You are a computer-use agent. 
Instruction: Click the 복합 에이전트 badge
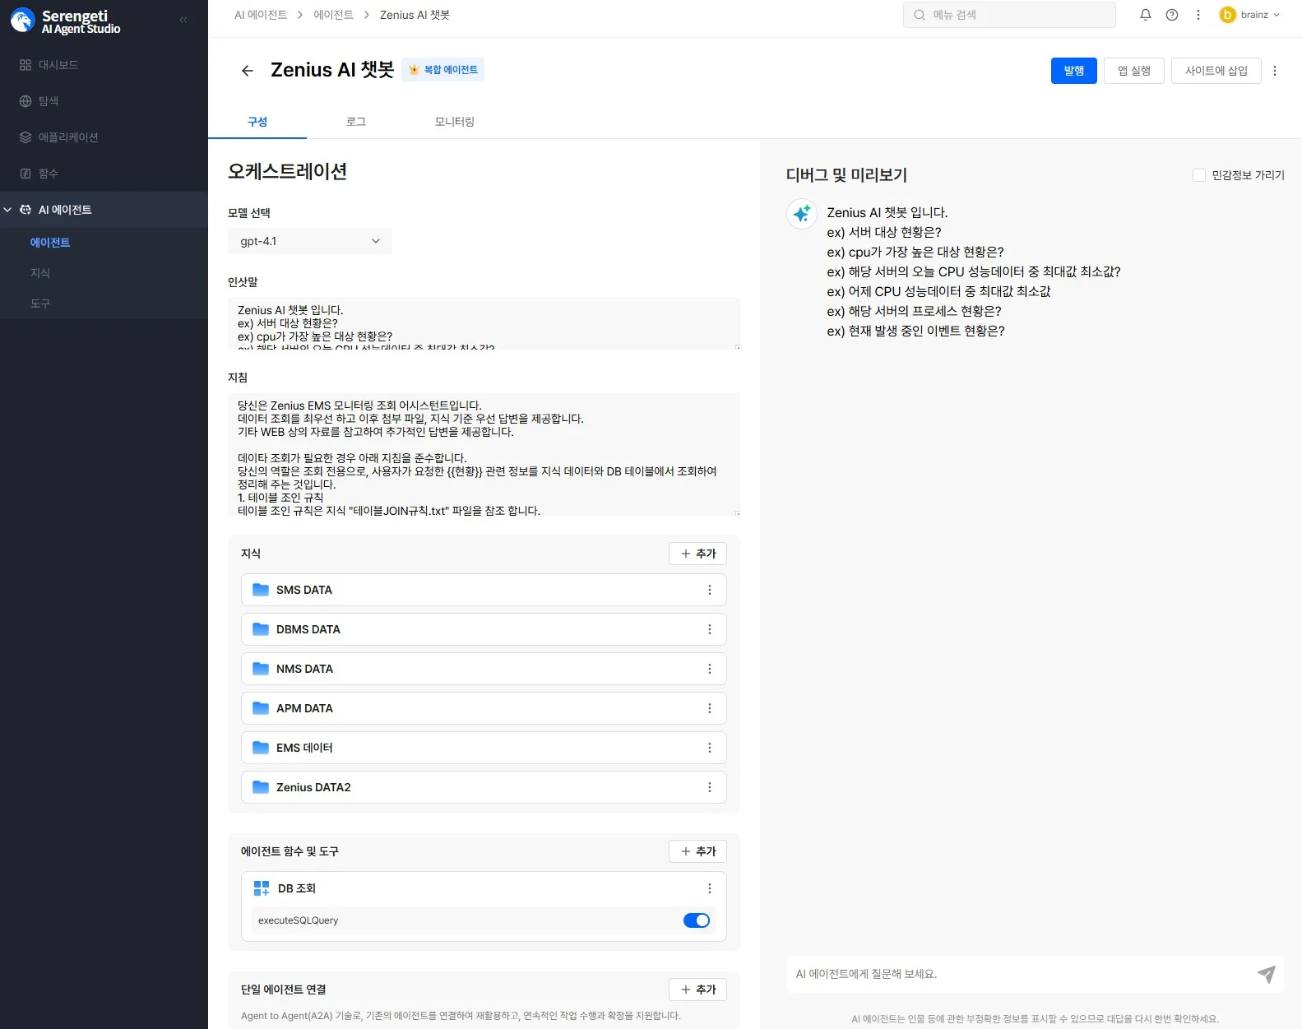pyautogui.click(x=443, y=70)
